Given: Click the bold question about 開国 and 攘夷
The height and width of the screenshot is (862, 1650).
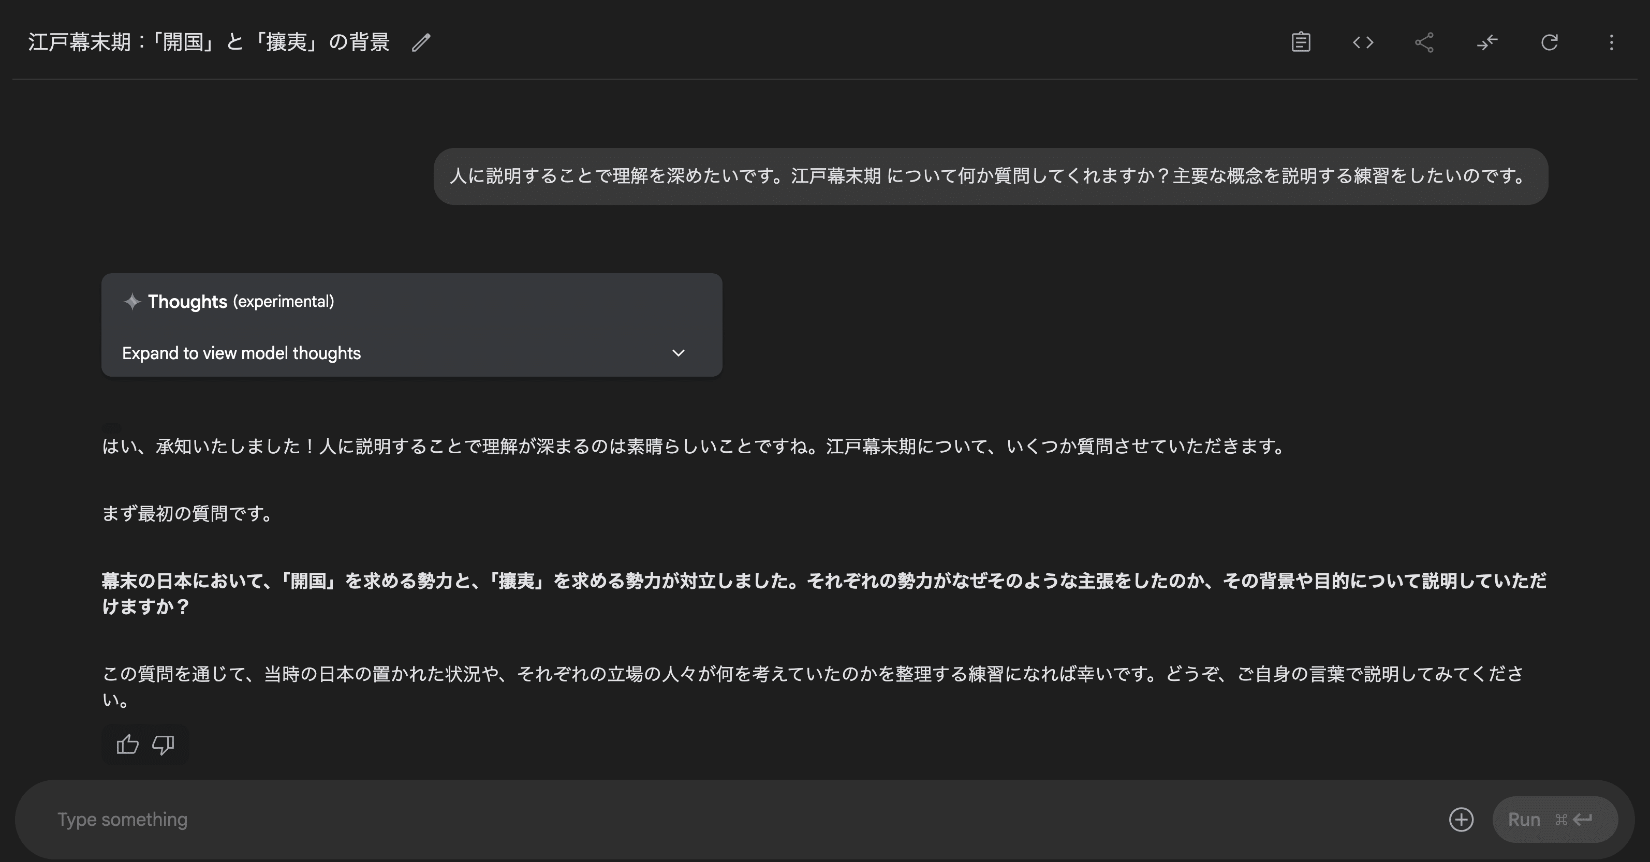Looking at the screenshot, I should coord(824,593).
